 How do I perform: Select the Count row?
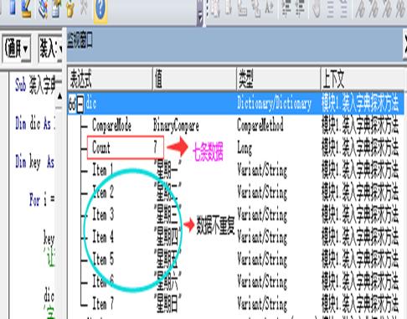(236, 148)
